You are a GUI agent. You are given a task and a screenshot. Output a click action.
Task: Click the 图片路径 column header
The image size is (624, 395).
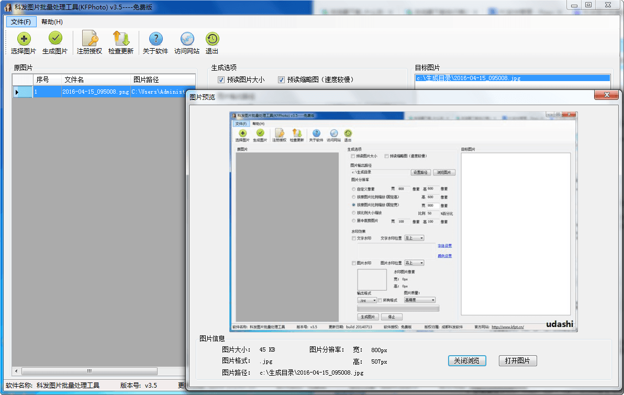pos(163,80)
